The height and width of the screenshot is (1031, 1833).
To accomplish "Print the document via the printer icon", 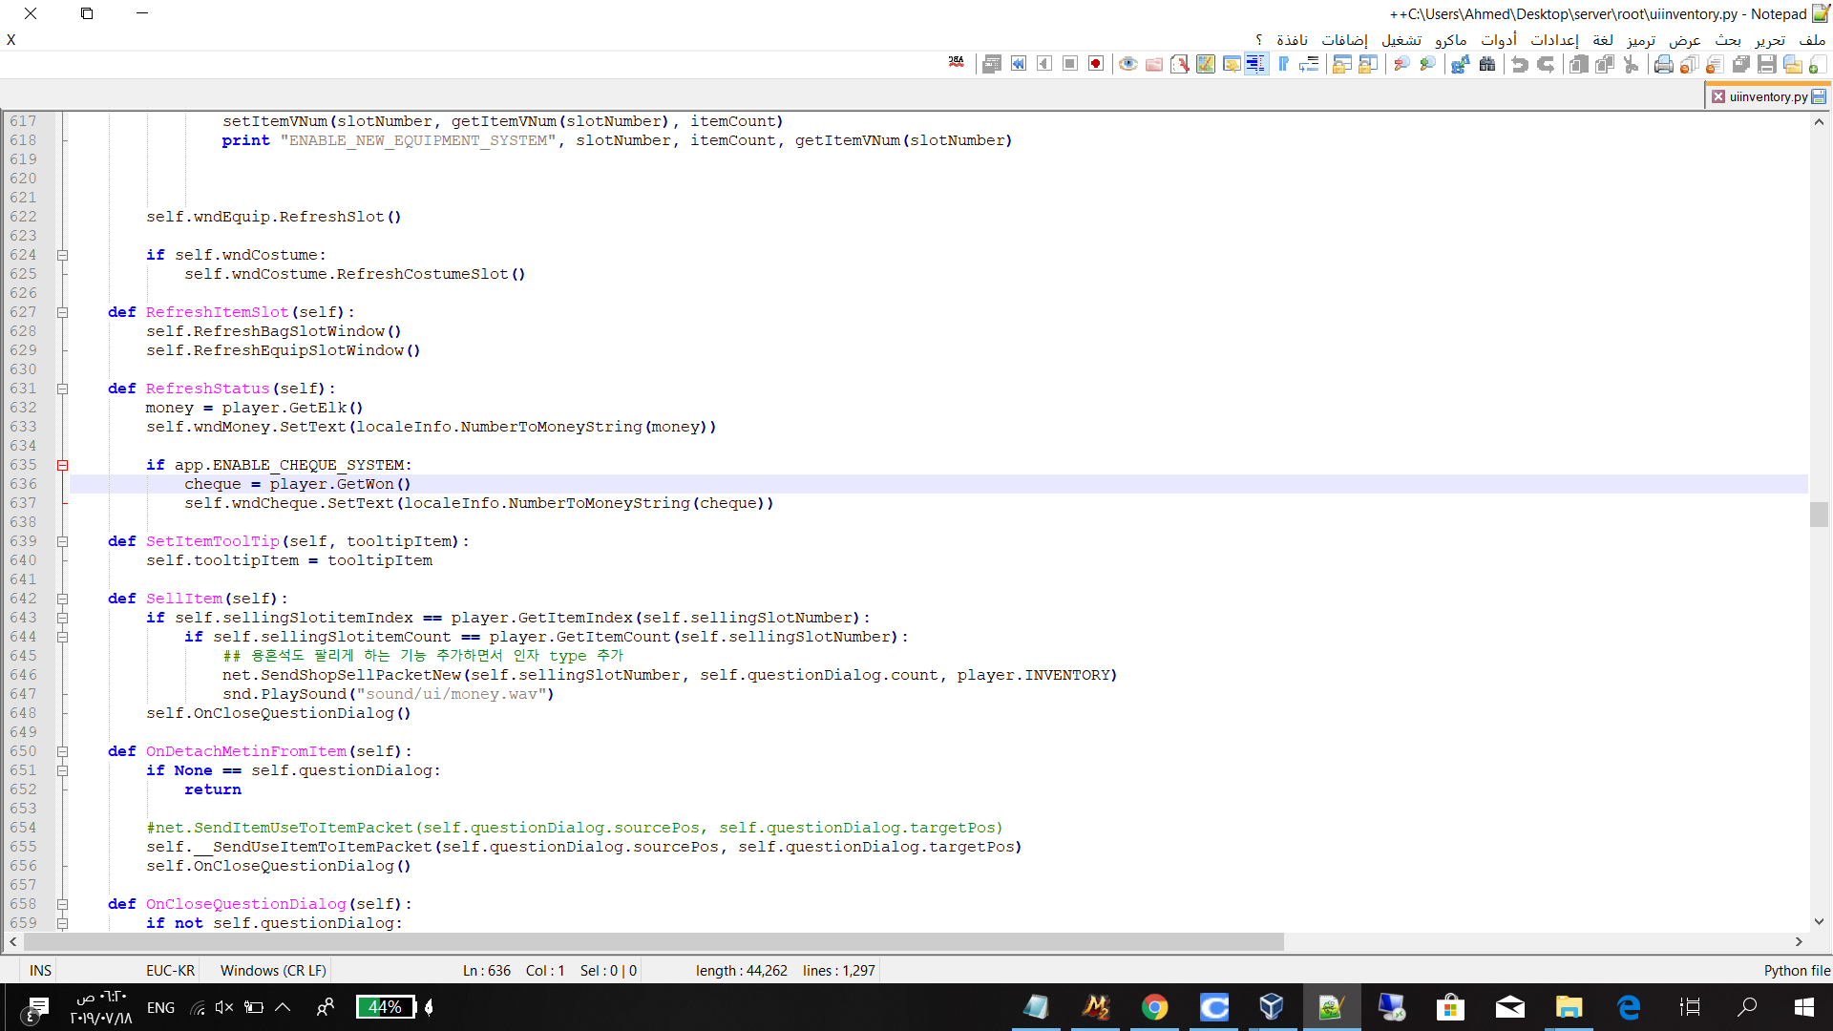I will pos(1663,64).
